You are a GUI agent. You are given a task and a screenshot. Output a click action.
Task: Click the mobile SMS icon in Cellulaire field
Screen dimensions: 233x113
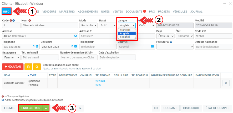pyautogui.click(x=72, y=47)
